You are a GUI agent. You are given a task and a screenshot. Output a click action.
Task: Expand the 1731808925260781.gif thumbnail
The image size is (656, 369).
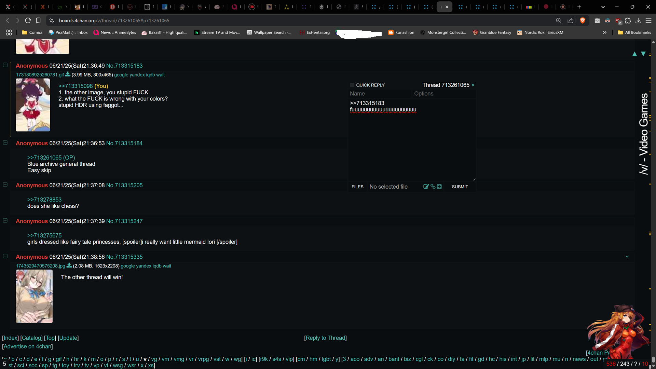(33, 105)
